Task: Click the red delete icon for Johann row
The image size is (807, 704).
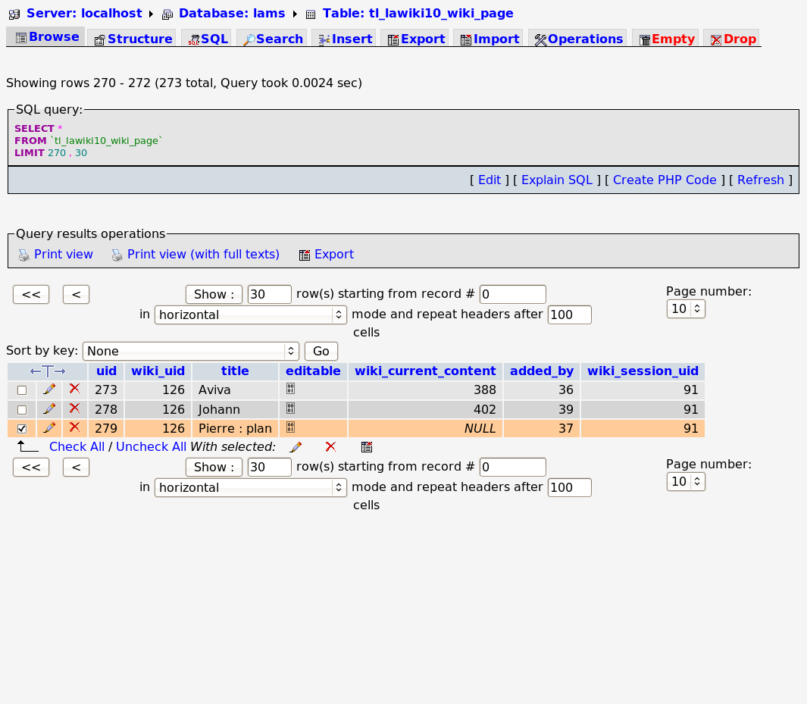Action: click(x=74, y=408)
